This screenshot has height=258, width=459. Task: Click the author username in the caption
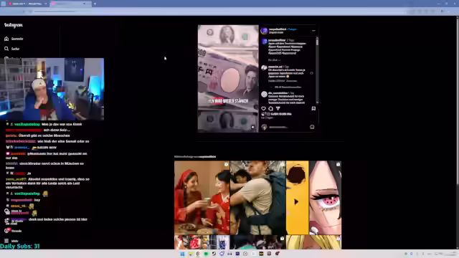pos(277,40)
